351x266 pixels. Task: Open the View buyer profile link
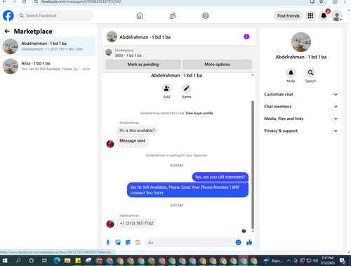[x=199, y=113]
